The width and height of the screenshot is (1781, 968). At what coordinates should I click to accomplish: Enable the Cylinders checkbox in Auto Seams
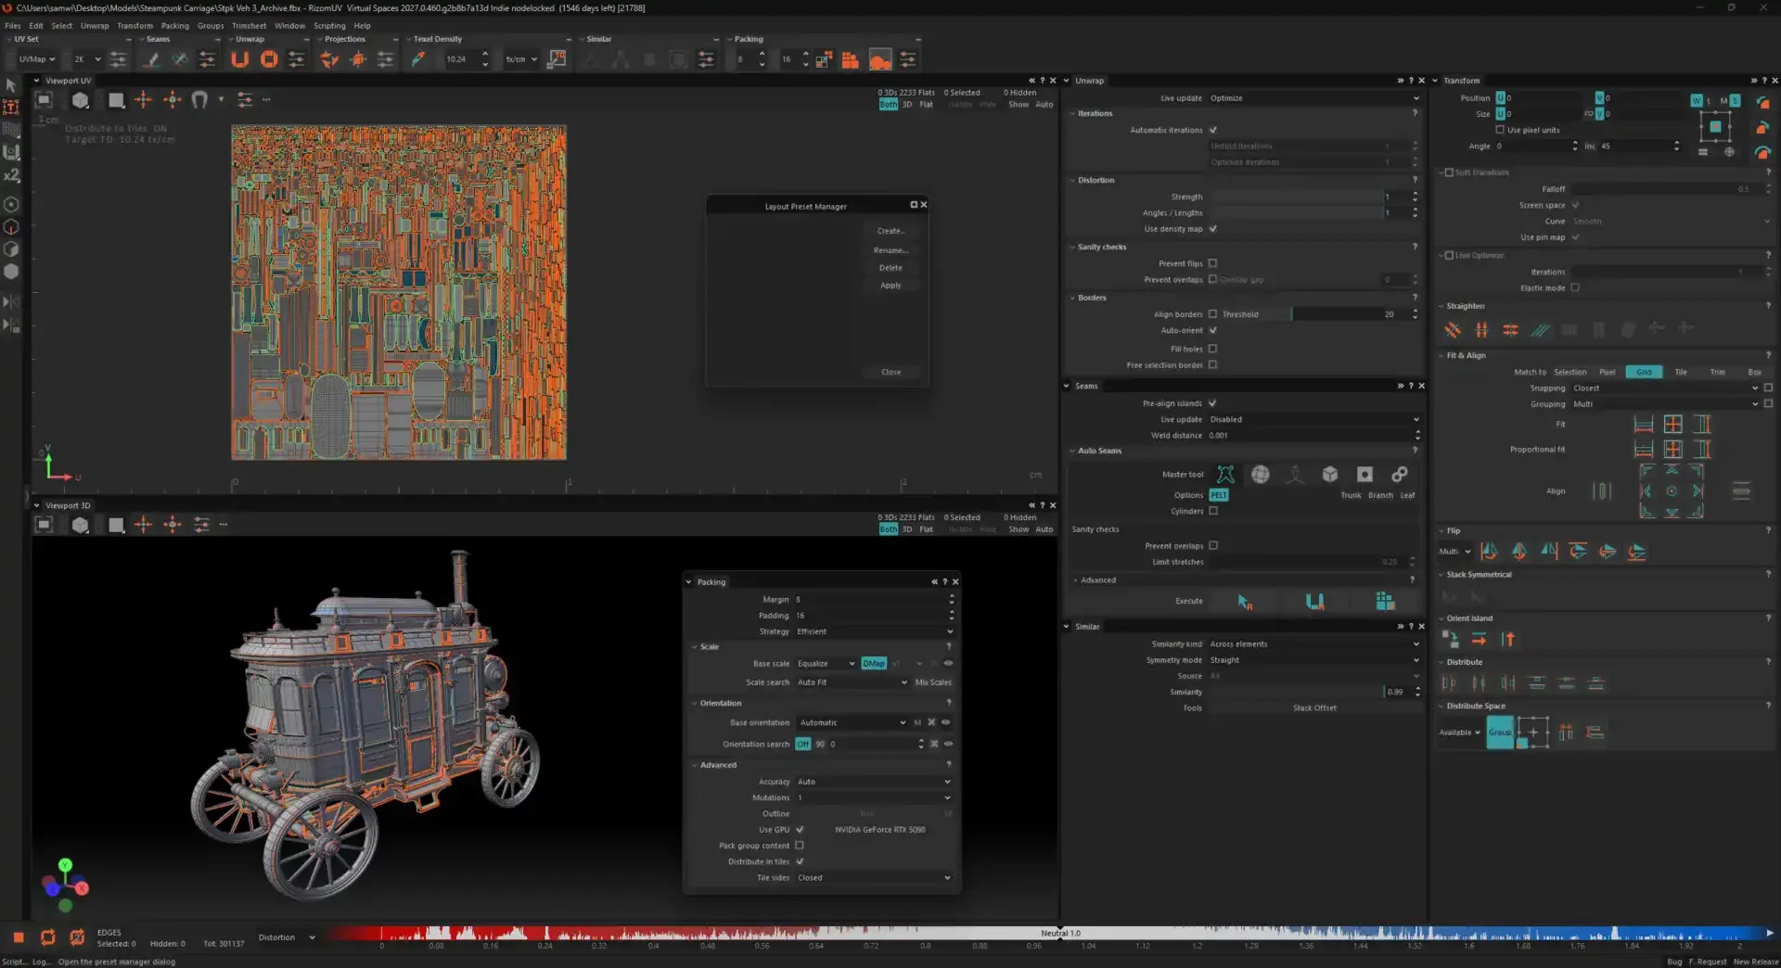click(x=1213, y=511)
